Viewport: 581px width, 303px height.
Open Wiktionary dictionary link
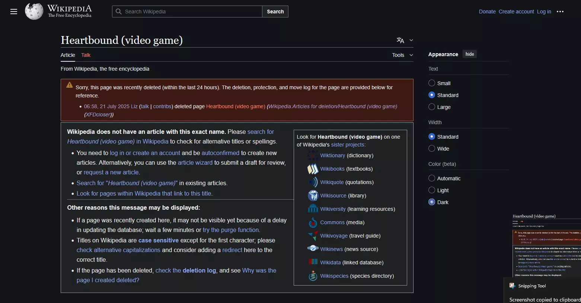point(332,155)
